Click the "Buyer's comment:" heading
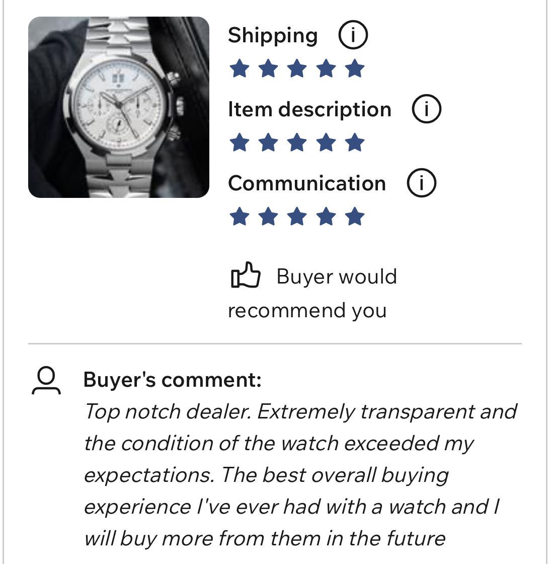 [172, 379]
